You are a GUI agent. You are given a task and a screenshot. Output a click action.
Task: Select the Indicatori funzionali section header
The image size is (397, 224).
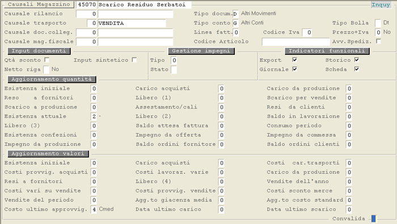pos(327,51)
